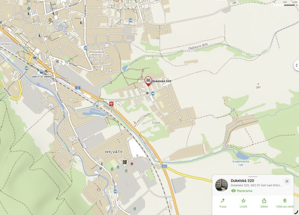Start Výlet po okolí trip planner
This screenshot has height=215, width=299.
pos(285,203)
